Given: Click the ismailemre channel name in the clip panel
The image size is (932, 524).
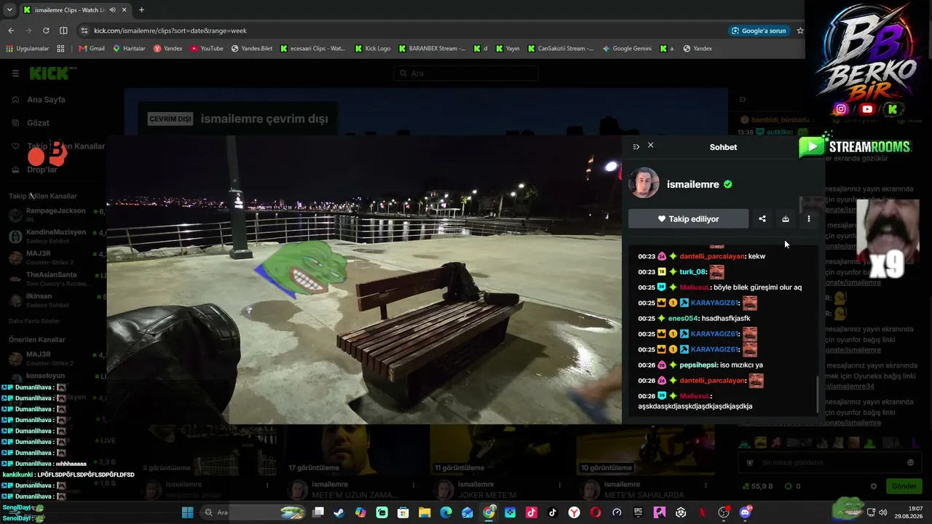Looking at the screenshot, I should 692,184.
